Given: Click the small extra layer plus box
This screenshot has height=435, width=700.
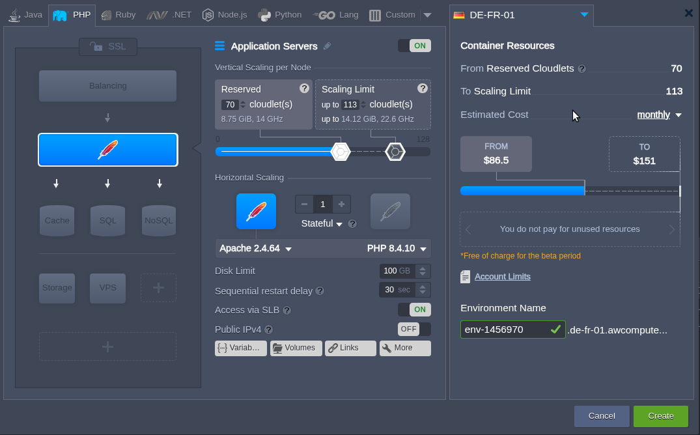Looking at the screenshot, I should pyautogui.click(x=158, y=288).
